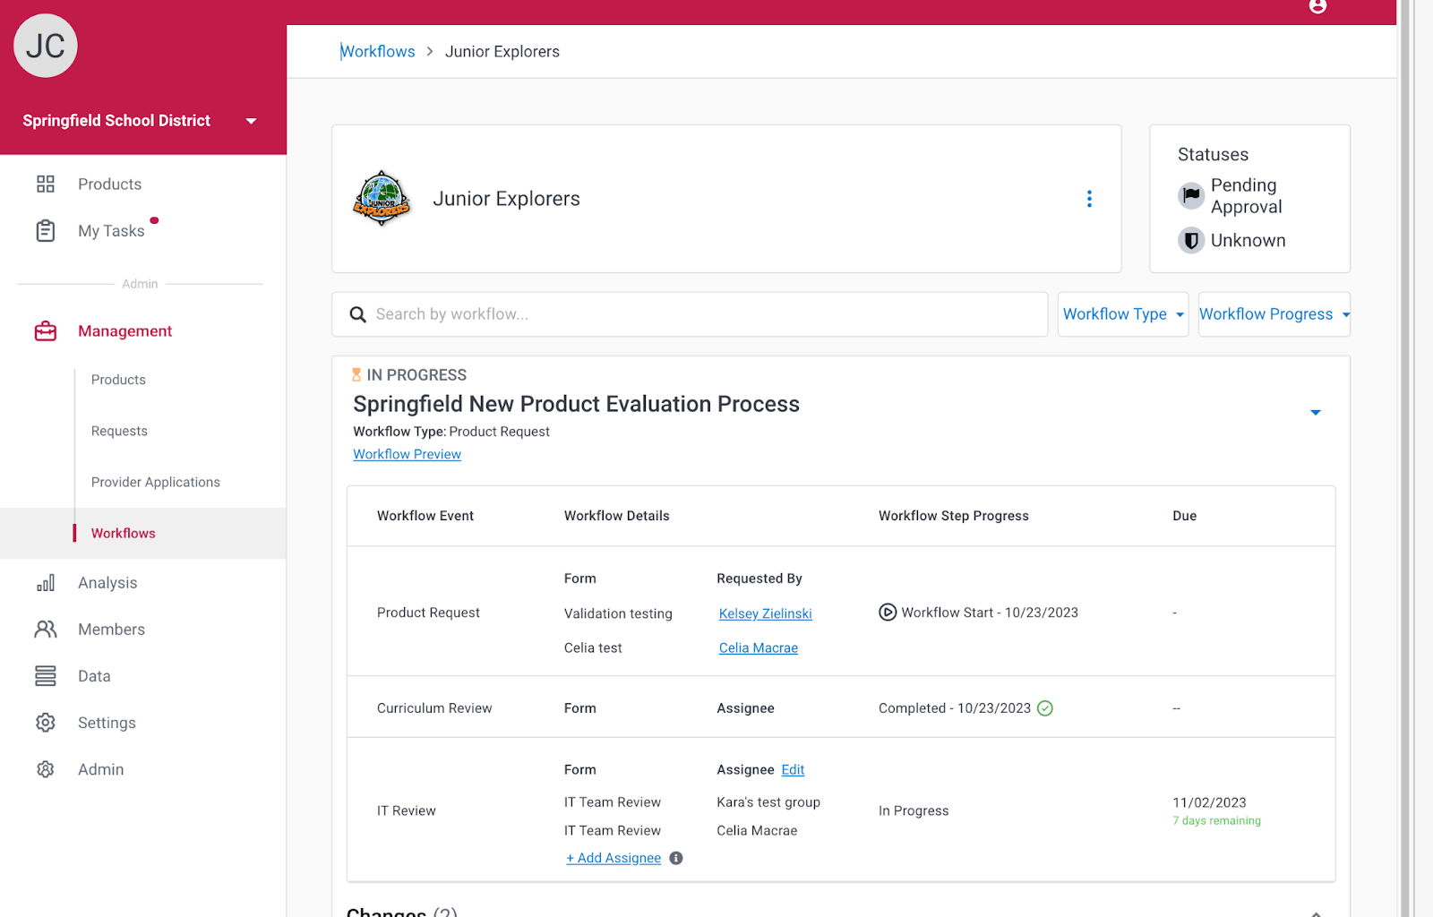Viewport: 1433px width, 917px height.
Task: Click the Analysis bar chart icon
Action: [46, 583]
